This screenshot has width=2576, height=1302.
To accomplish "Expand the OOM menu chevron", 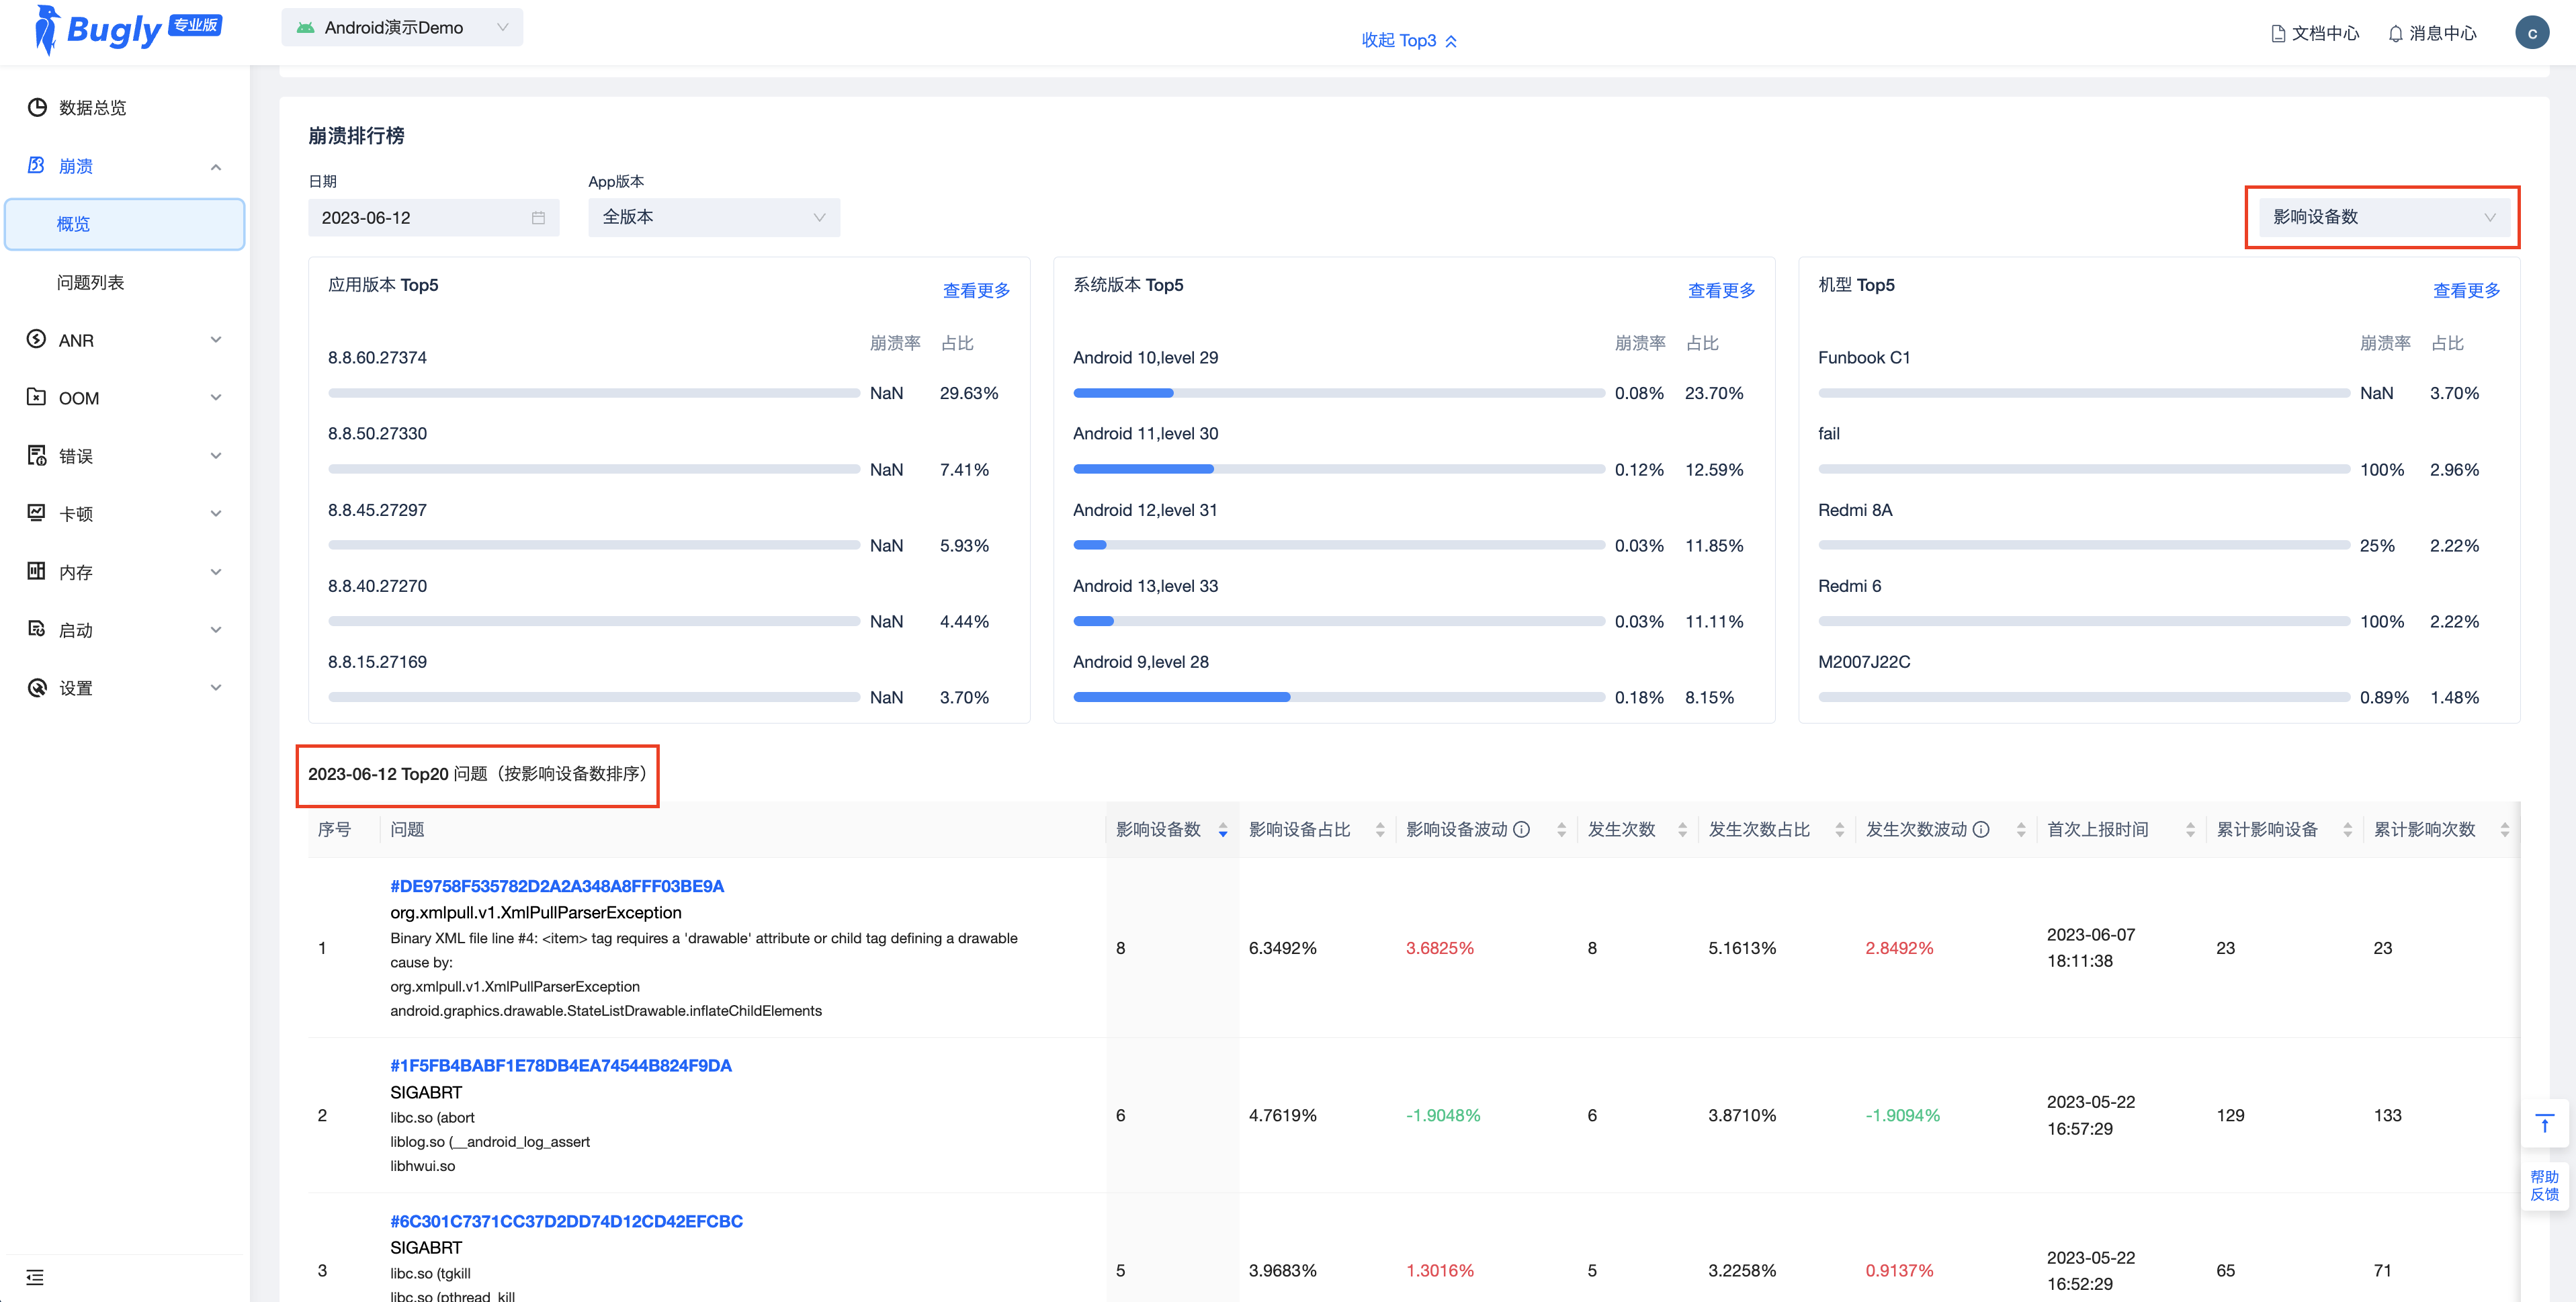I will (216, 398).
